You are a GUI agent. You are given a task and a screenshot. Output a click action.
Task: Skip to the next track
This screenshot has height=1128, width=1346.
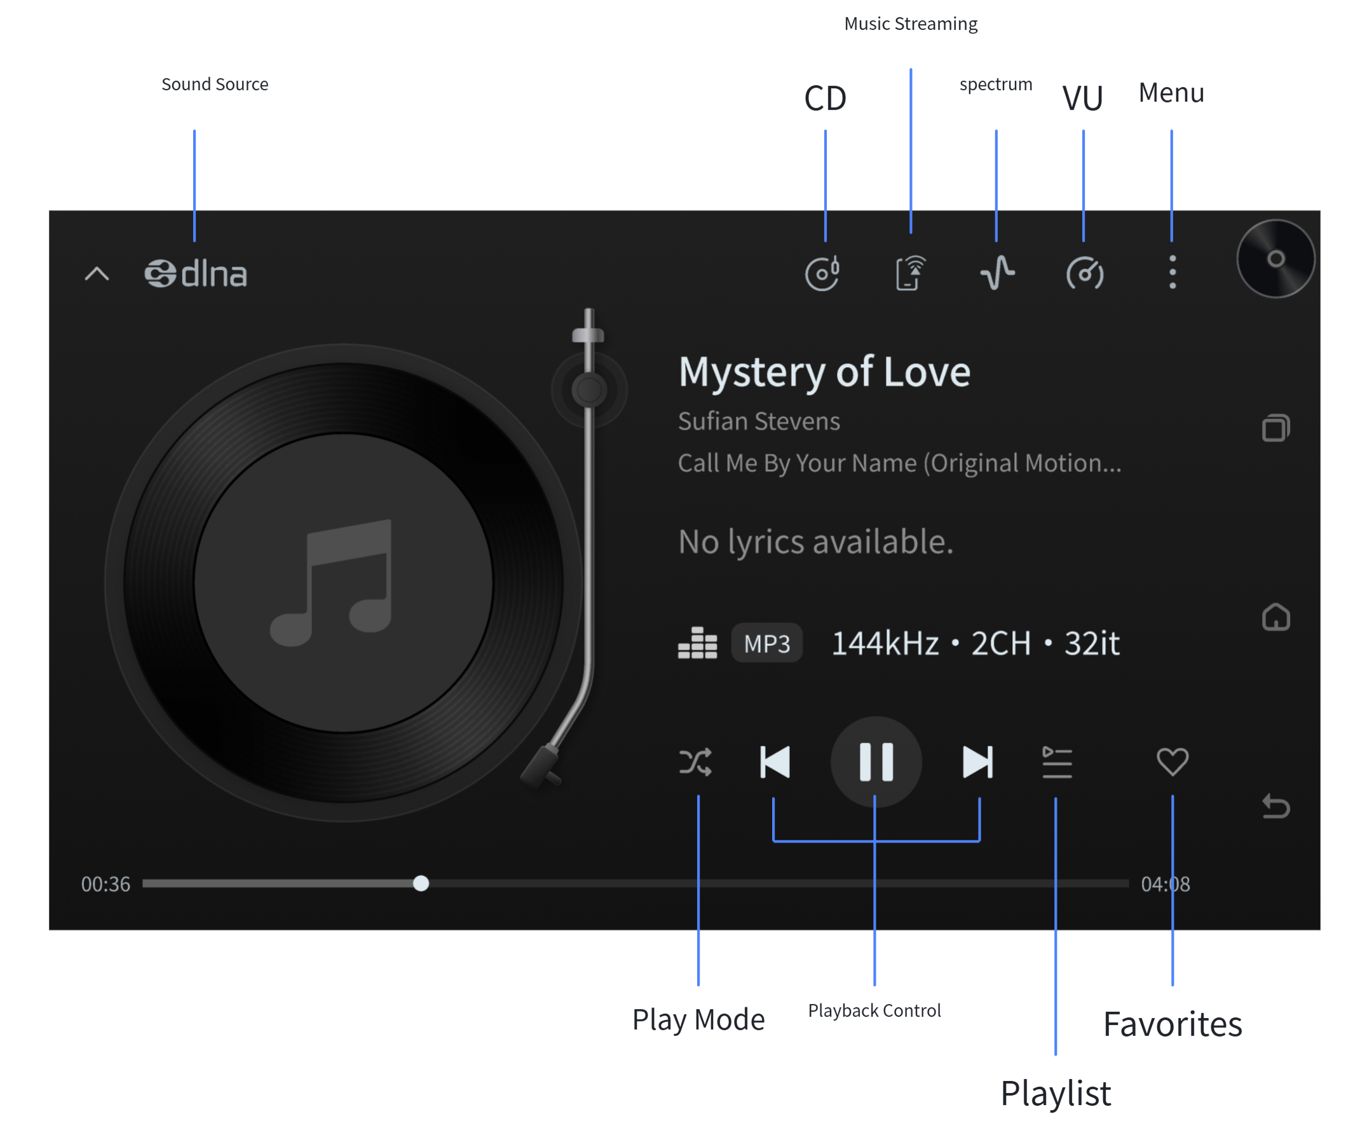click(978, 762)
